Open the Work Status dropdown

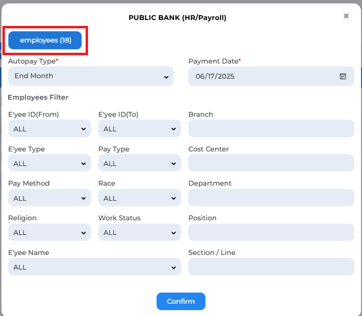click(140, 232)
